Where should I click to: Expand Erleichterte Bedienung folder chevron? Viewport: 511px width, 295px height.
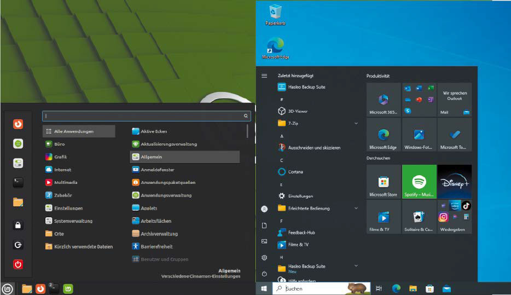coord(356,208)
